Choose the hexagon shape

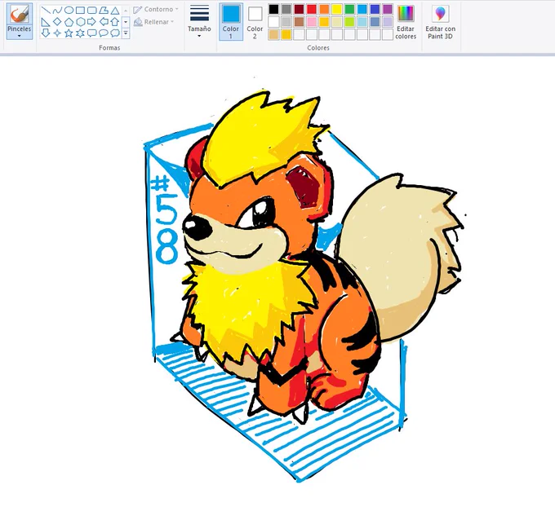tap(80, 22)
